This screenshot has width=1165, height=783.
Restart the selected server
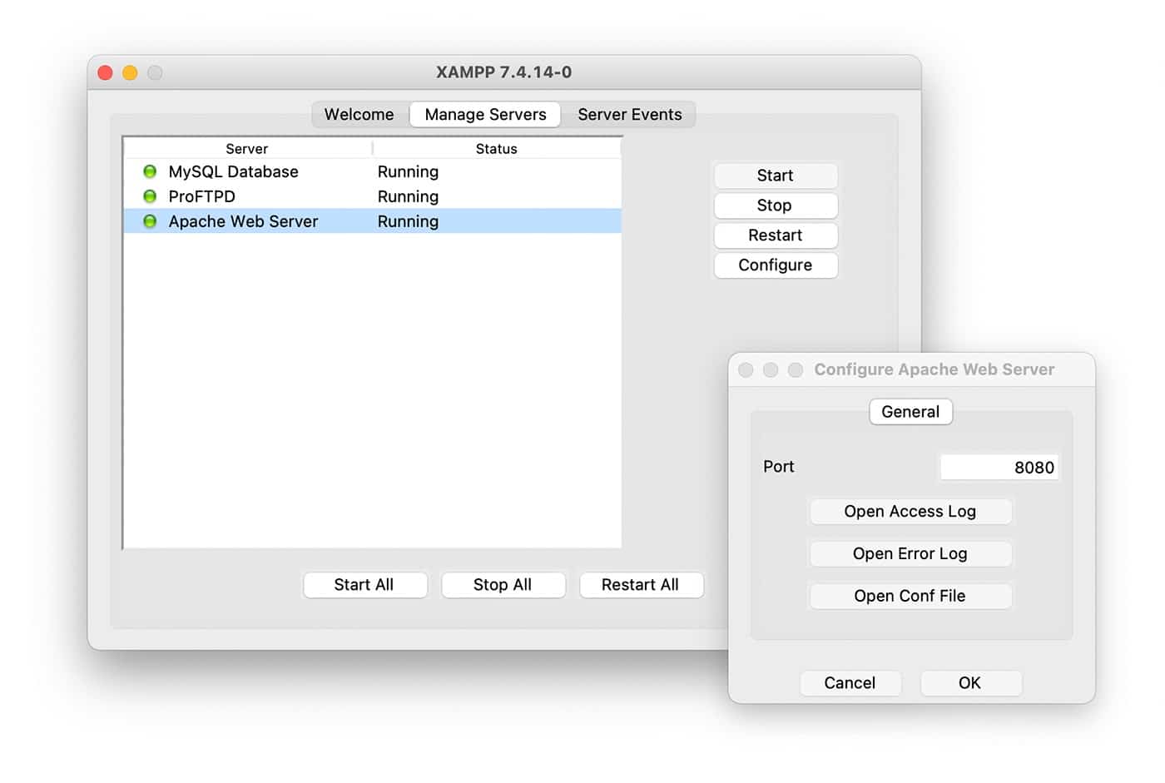tap(775, 235)
